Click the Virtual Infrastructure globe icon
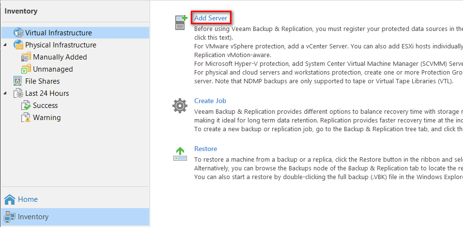Screen dimensions: 463x227 (18, 33)
